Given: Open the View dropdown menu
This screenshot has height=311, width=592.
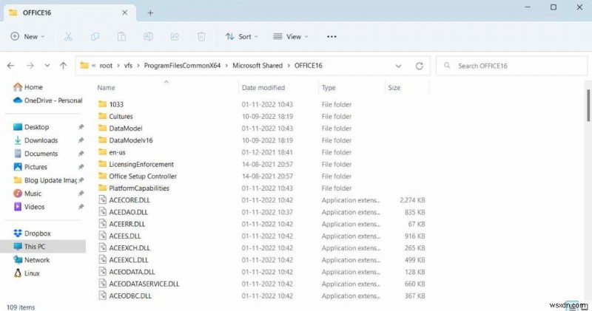Looking at the screenshot, I should pyautogui.click(x=291, y=36).
